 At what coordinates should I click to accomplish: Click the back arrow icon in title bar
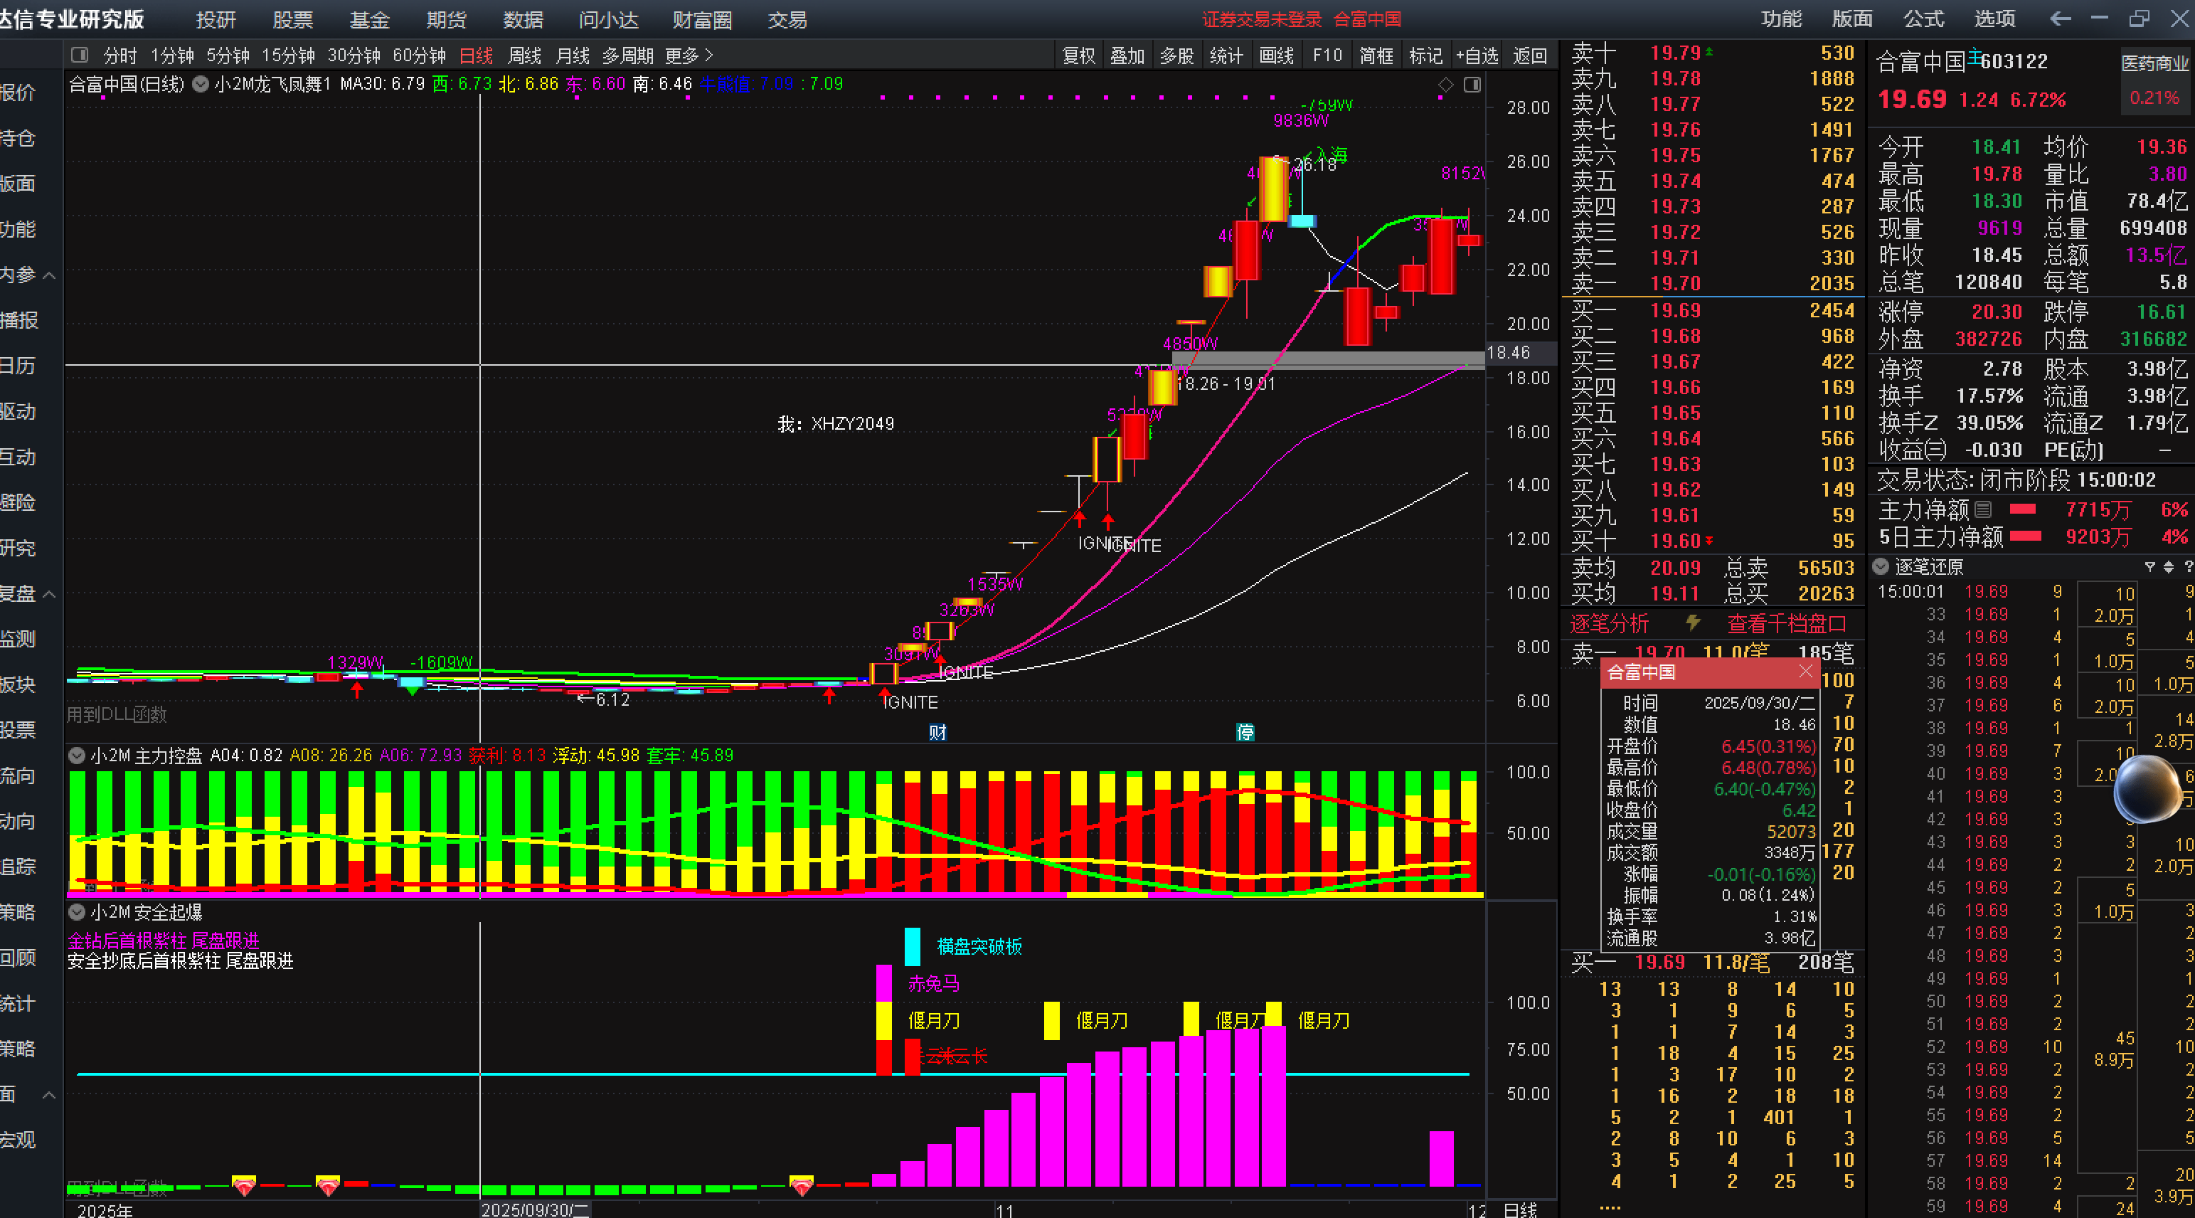2061,18
